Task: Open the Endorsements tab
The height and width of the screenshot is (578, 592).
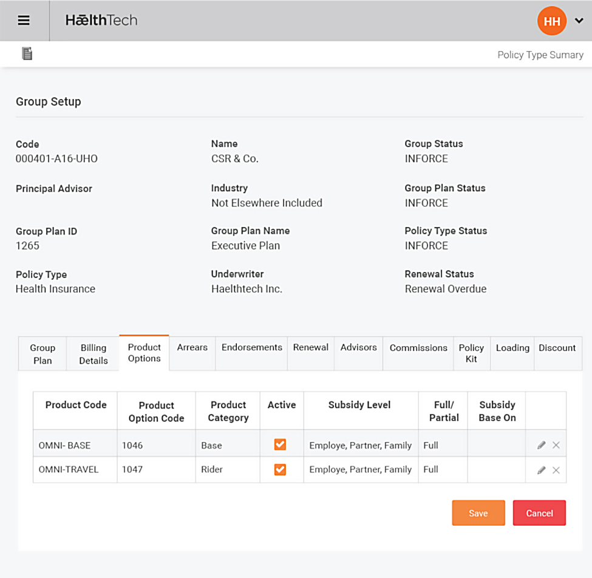Action: [x=251, y=348]
